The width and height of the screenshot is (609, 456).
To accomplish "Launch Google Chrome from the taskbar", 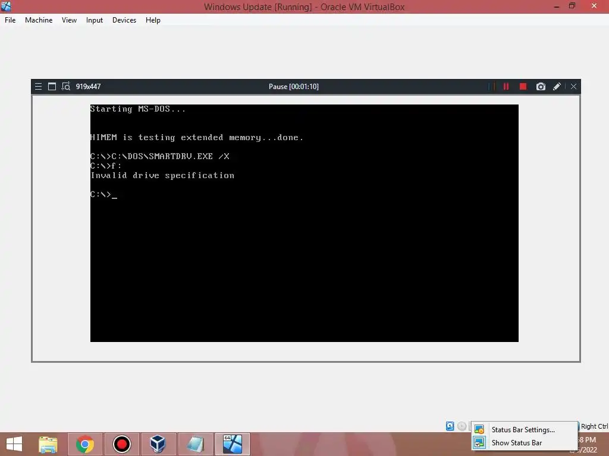I will tap(84, 444).
